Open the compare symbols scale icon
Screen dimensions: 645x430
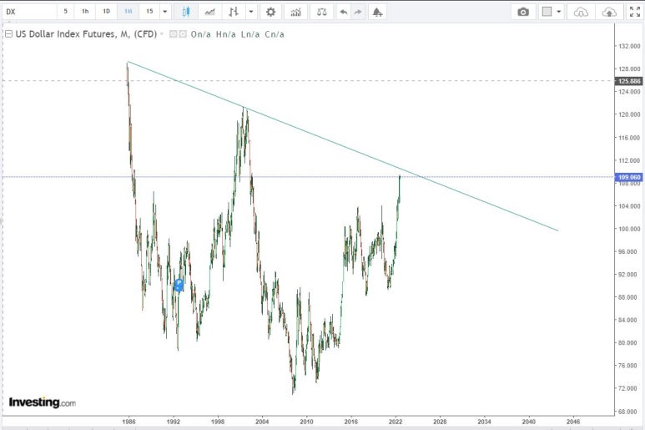[322, 12]
